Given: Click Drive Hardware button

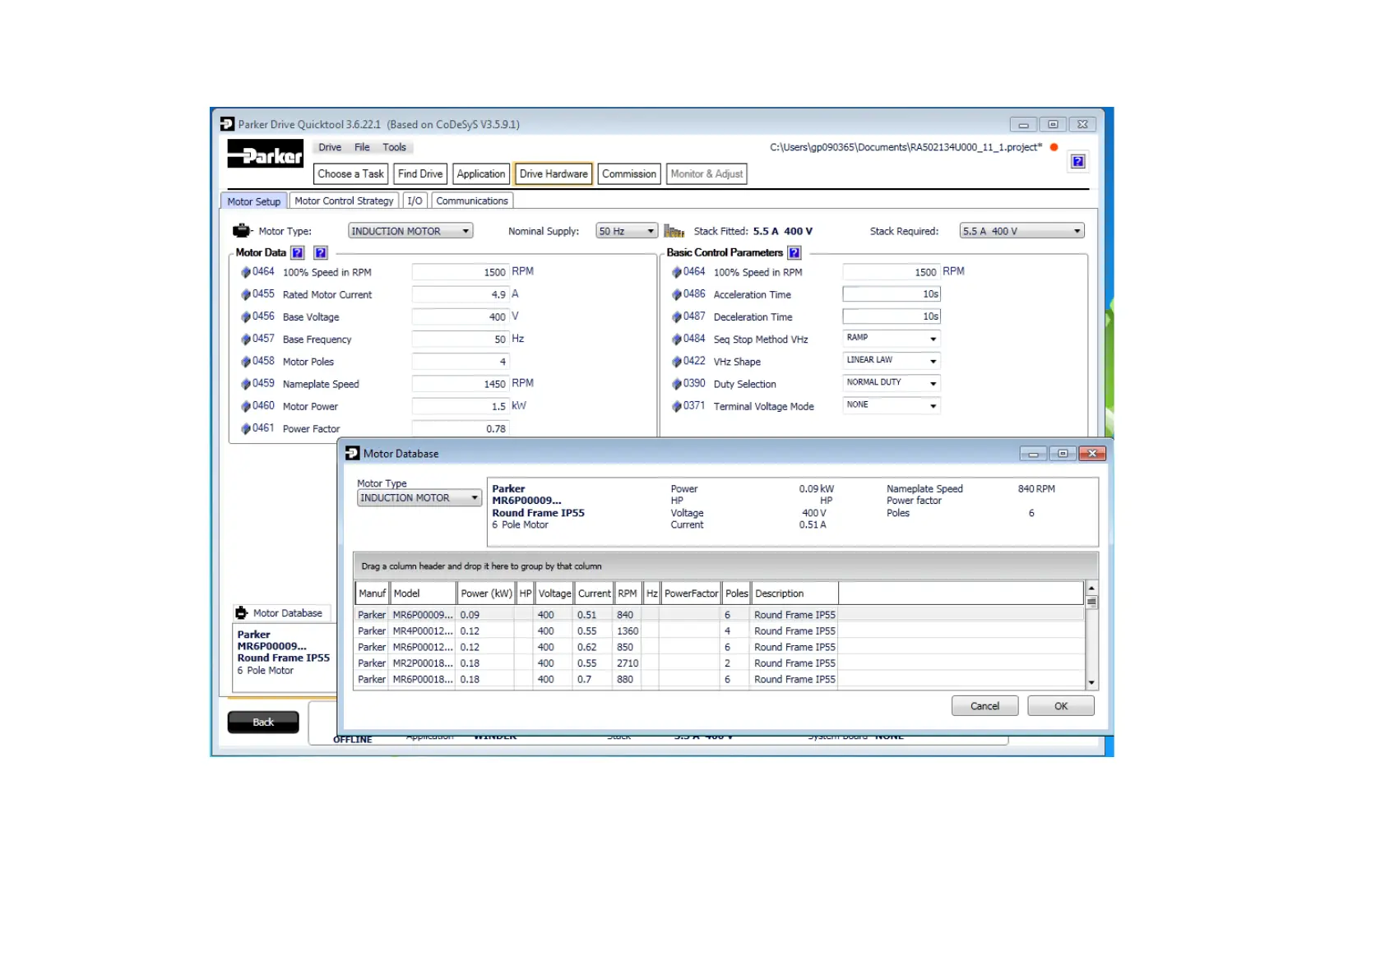Looking at the screenshot, I should pos(554,173).
